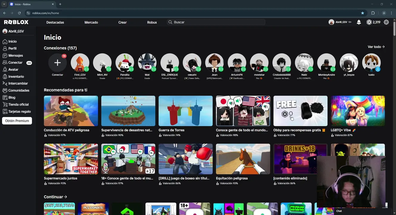Open Pandita friend avatar
The image size is (396, 215).
[x=125, y=63]
